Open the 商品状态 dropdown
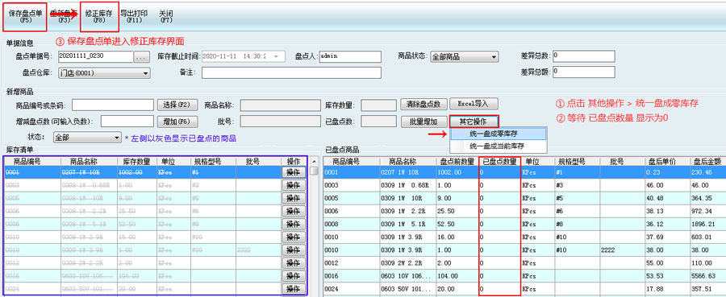This screenshot has width=726, height=297. (x=494, y=57)
